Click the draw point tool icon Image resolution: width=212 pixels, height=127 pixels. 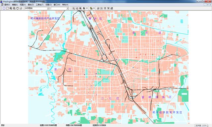tap(74, 8)
